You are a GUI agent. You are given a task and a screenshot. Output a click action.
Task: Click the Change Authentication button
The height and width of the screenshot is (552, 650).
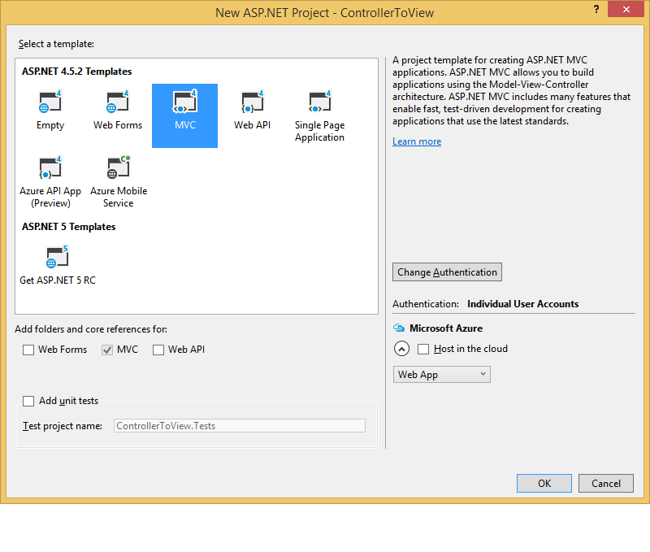coord(448,272)
